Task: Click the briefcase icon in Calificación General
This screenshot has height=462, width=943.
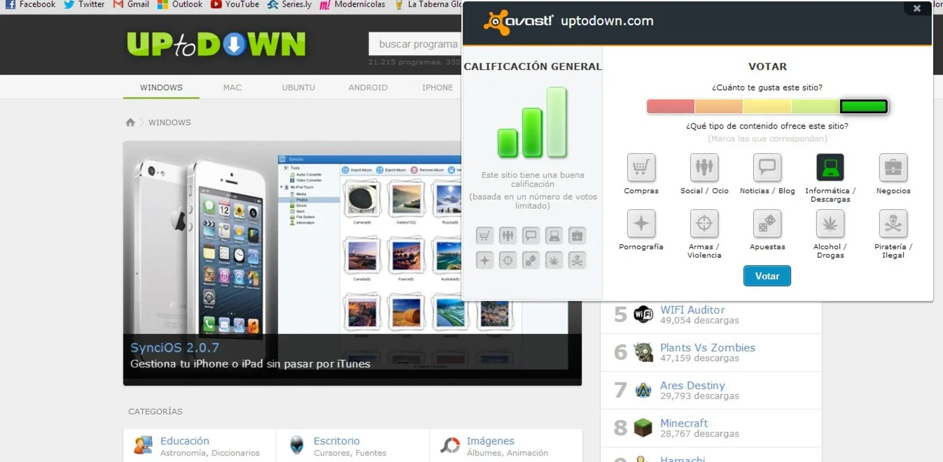Action: pos(577,236)
